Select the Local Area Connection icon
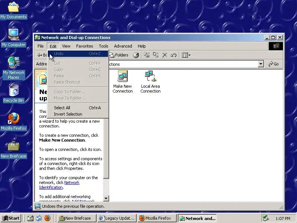Image resolution: width=297 pixels, height=223 pixels. pyautogui.click(x=150, y=82)
